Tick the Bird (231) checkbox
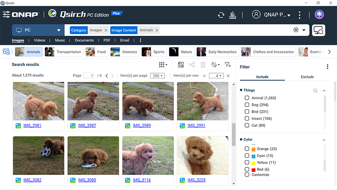This screenshot has width=337, height=190. pyautogui.click(x=247, y=112)
